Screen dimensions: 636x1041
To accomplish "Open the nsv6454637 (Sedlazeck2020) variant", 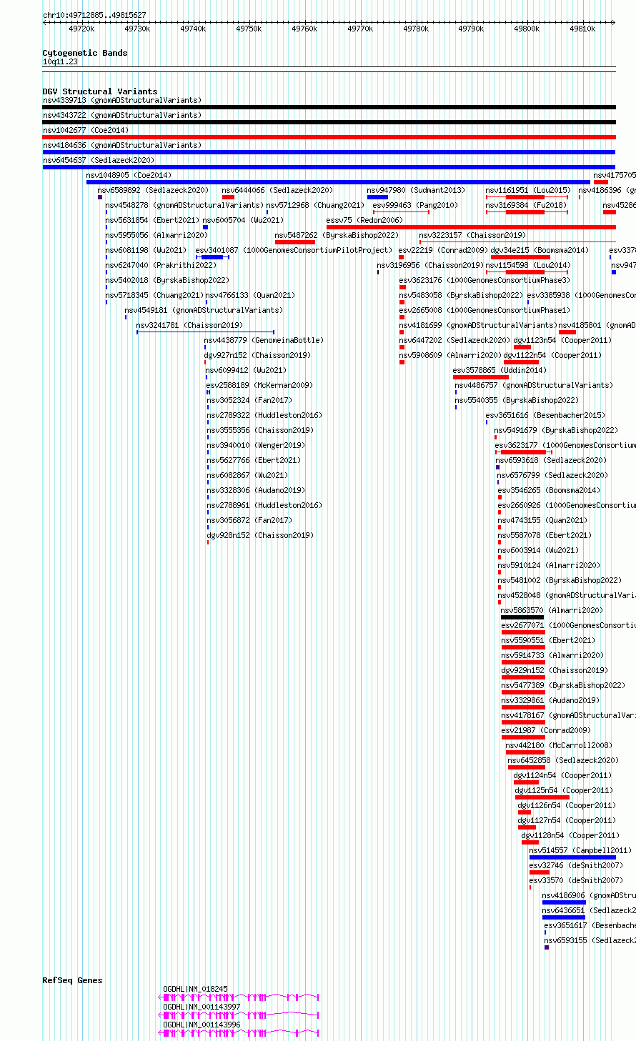I will 99,160.
